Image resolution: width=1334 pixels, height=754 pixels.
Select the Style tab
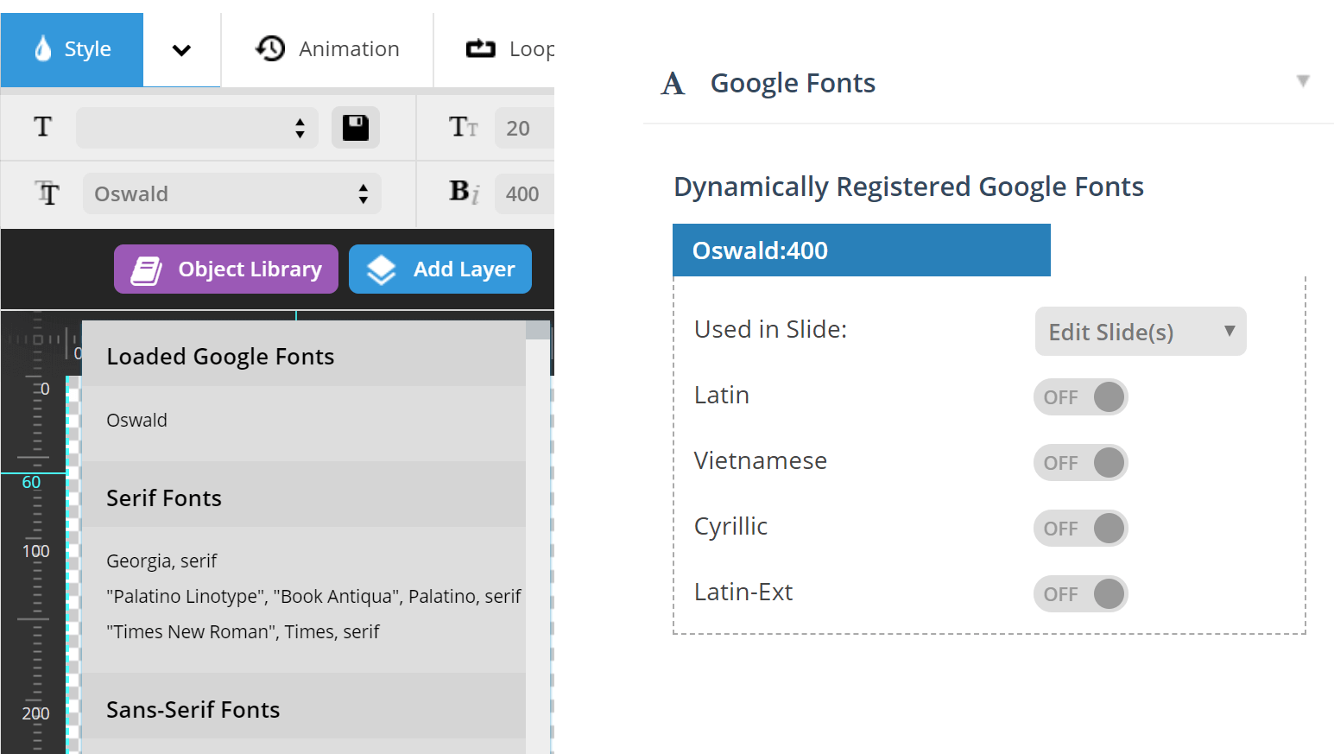tap(86, 49)
